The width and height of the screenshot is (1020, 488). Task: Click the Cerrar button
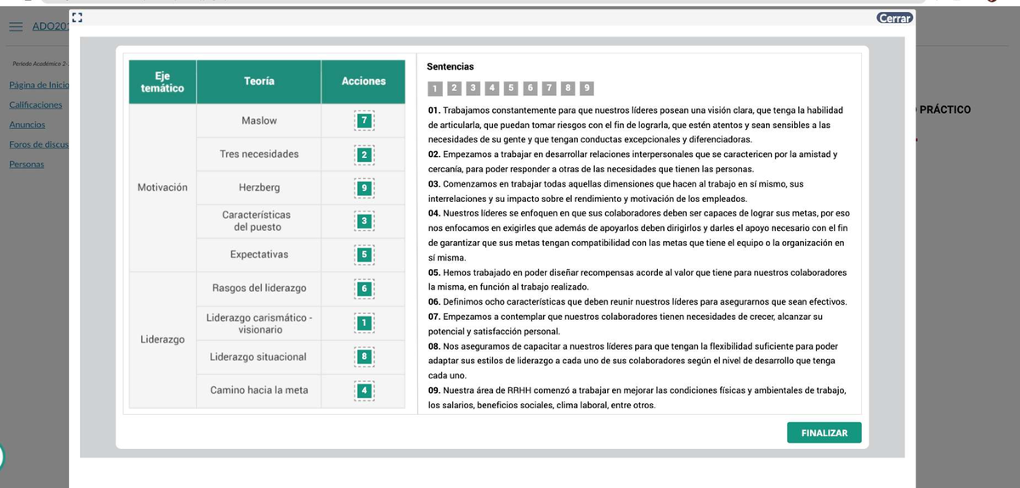click(894, 18)
